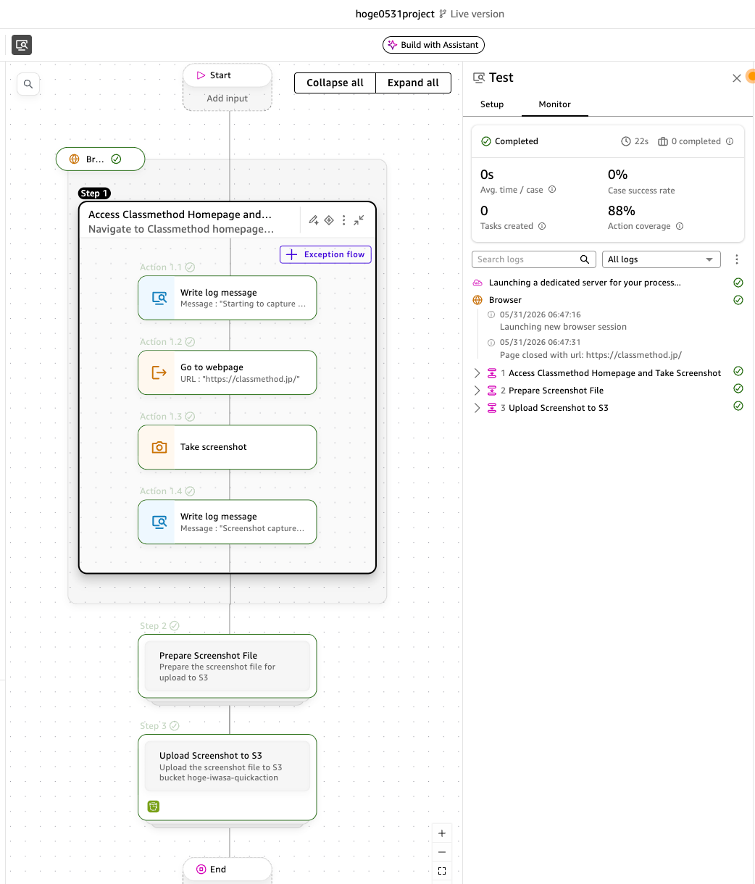Click the green S3 bucket icon on Step 3

(x=153, y=806)
